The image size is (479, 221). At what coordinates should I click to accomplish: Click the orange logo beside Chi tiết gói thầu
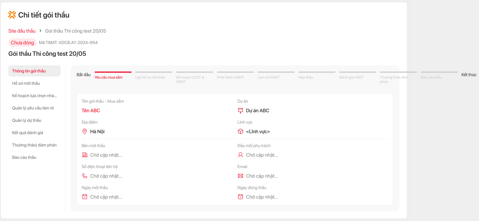click(12, 15)
